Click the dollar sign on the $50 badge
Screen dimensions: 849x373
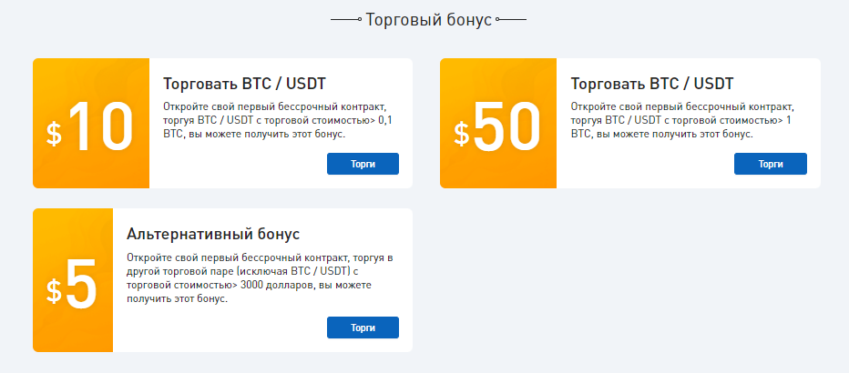click(462, 134)
